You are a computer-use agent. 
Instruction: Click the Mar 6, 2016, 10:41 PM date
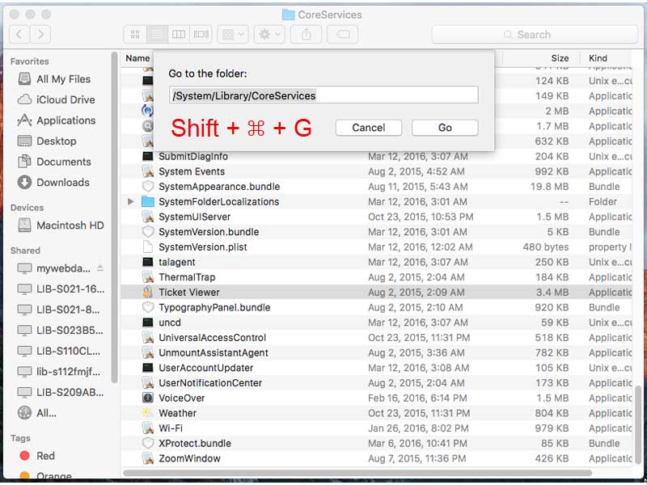417,443
